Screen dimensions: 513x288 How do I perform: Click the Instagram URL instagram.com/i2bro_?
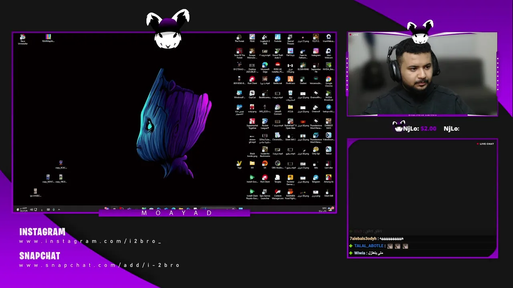(x=90, y=241)
